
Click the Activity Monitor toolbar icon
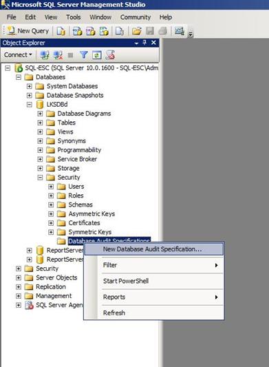(x=180, y=31)
